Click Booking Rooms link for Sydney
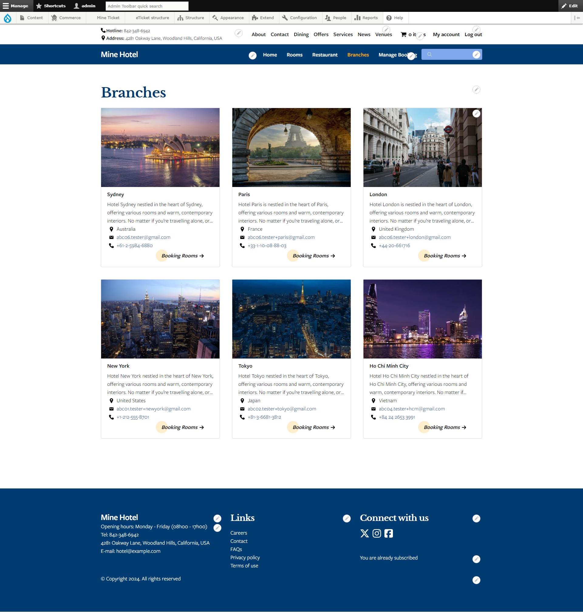This screenshot has height=612, width=583. (x=182, y=256)
